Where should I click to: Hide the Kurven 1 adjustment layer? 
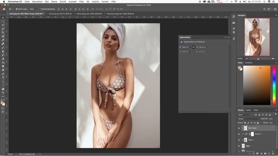pyautogui.click(x=239, y=134)
